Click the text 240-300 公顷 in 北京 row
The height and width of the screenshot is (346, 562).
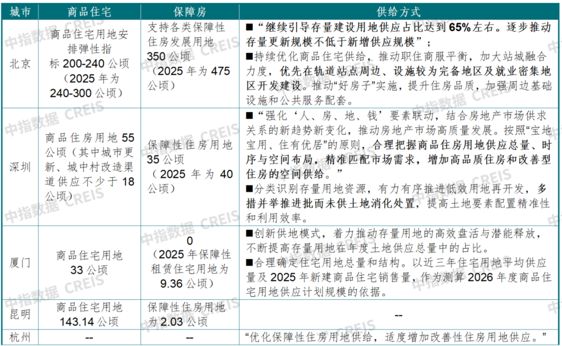pyautogui.click(x=83, y=93)
